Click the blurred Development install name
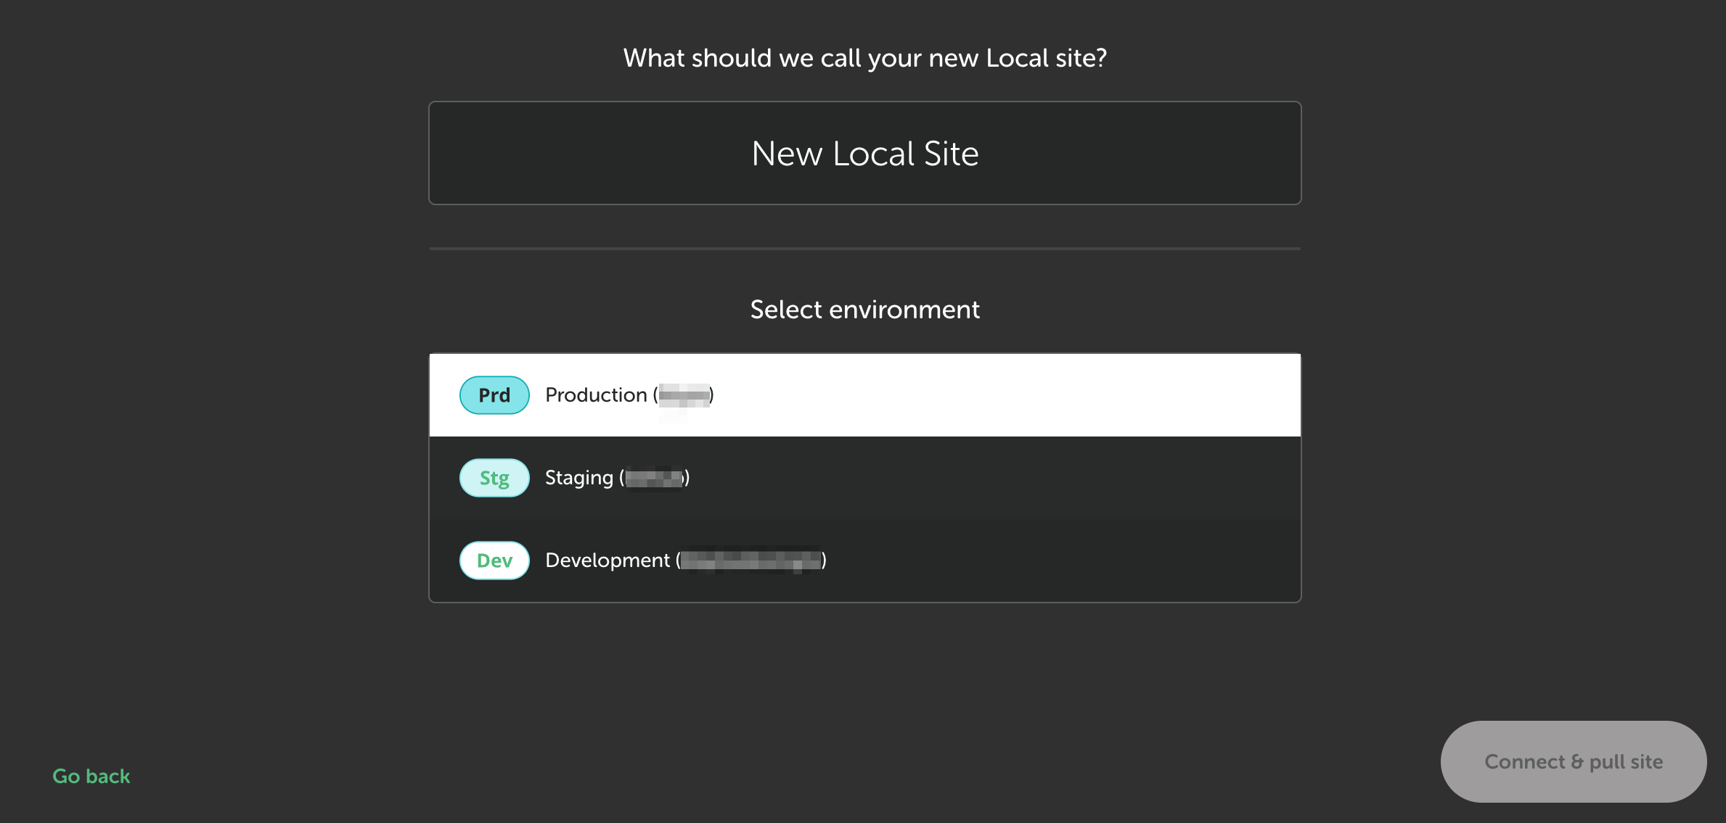Image resolution: width=1726 pixels, height=823 pixels. pos(750,561)
